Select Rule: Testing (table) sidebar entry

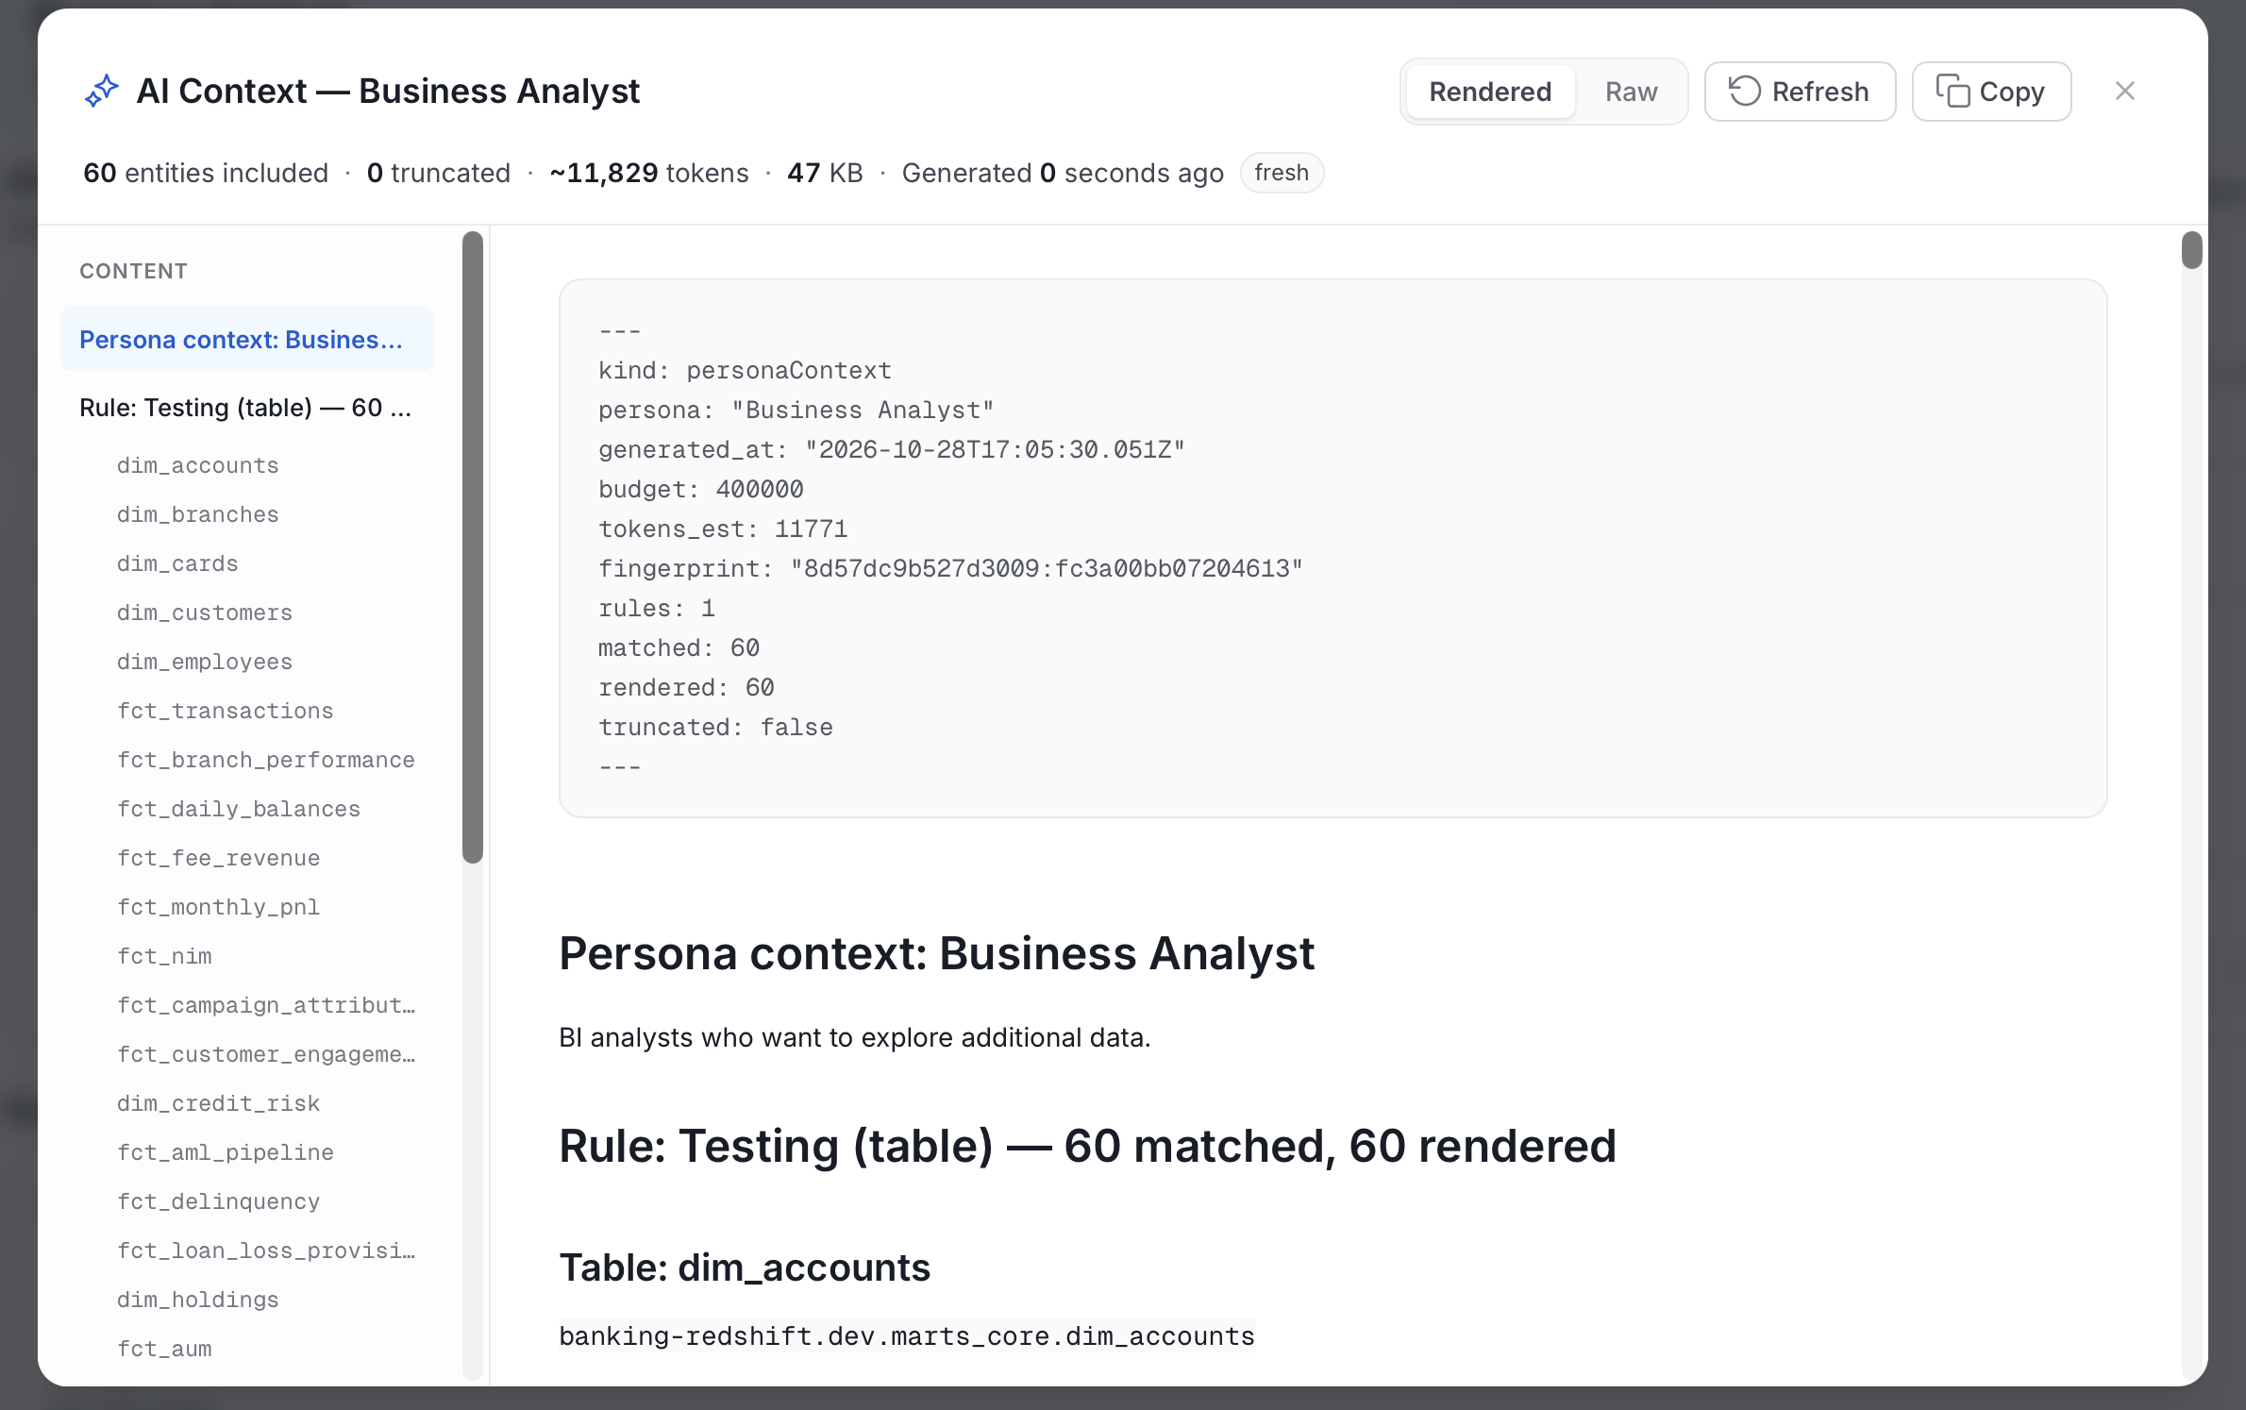pos(246,407)
